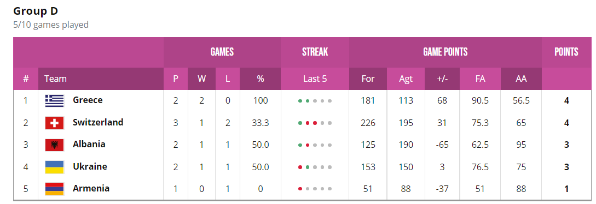Sort by the W column header
Screen dimensions: 596x204
(201, 79)
